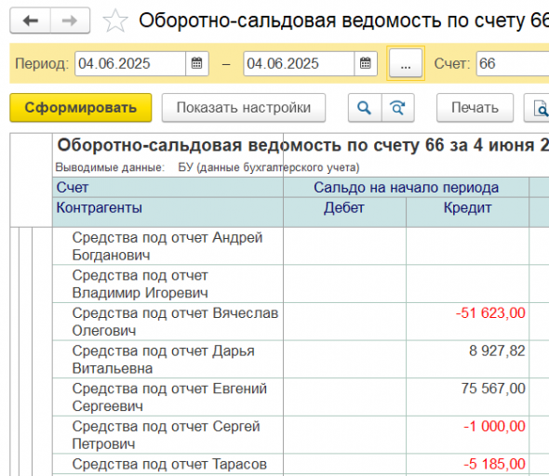The width and height of the screenshot is (549, 476).
Task: Open calendar for period start date
Action: [196, 63]
